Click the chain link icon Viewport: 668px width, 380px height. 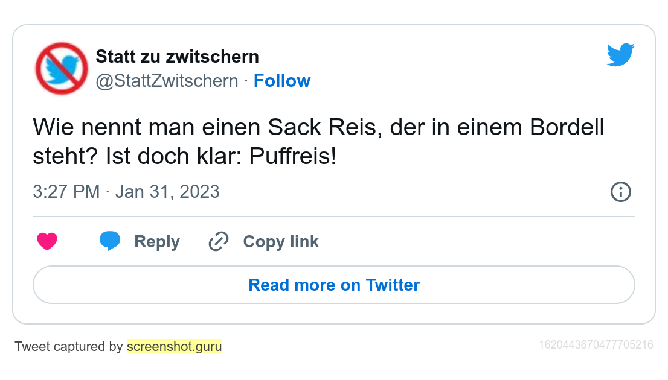click(x=218, y=242)
